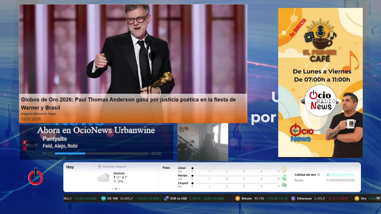Click the Hierba pollen level slider
This screenshot has height=214, width=381.
(x=236, y=176)
